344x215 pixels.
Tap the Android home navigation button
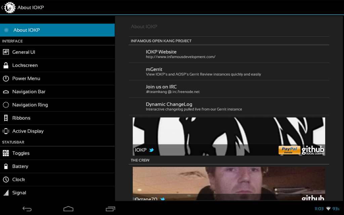coord(69,209)
